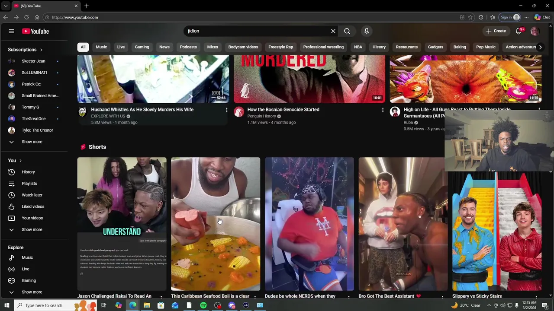Select the All filter chip
The width and height of the screenshot is (554, 311).
click(83, 47)
